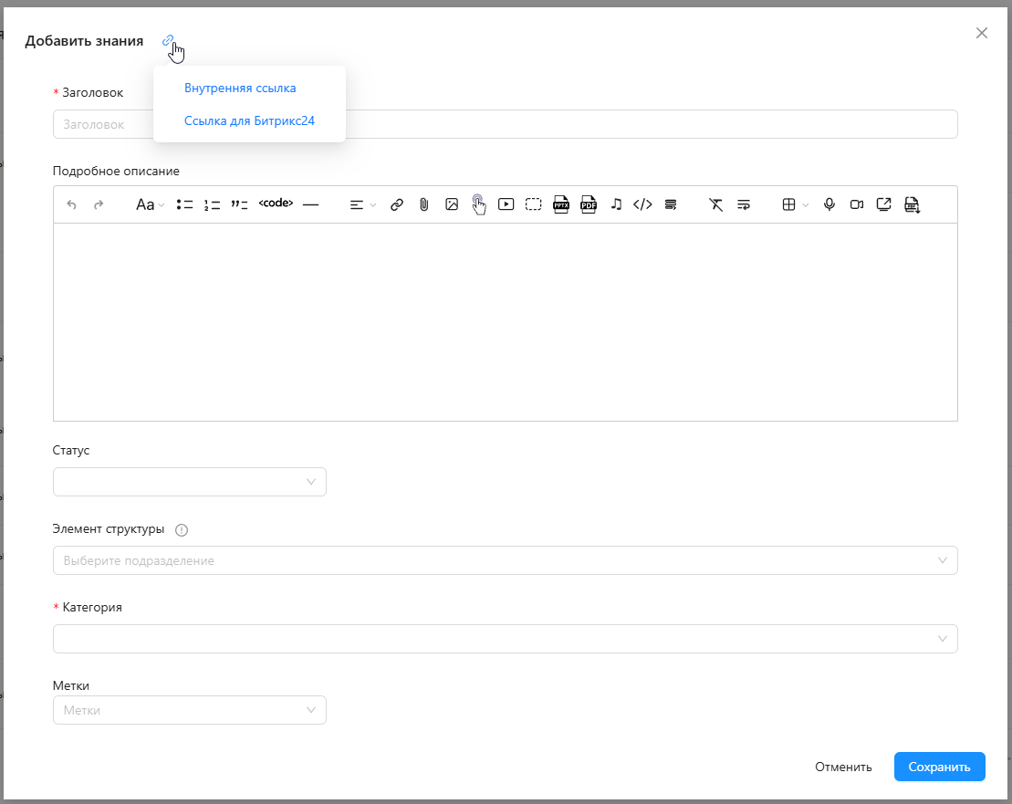Choose Внутренняя ссылка from the popup menu
This screenshot has height=804, width=1012.
pos(240,89)
